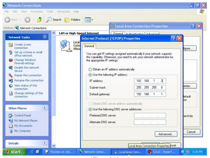
Task: Click the Alternate DNS server field
Action: pos(150,122)
